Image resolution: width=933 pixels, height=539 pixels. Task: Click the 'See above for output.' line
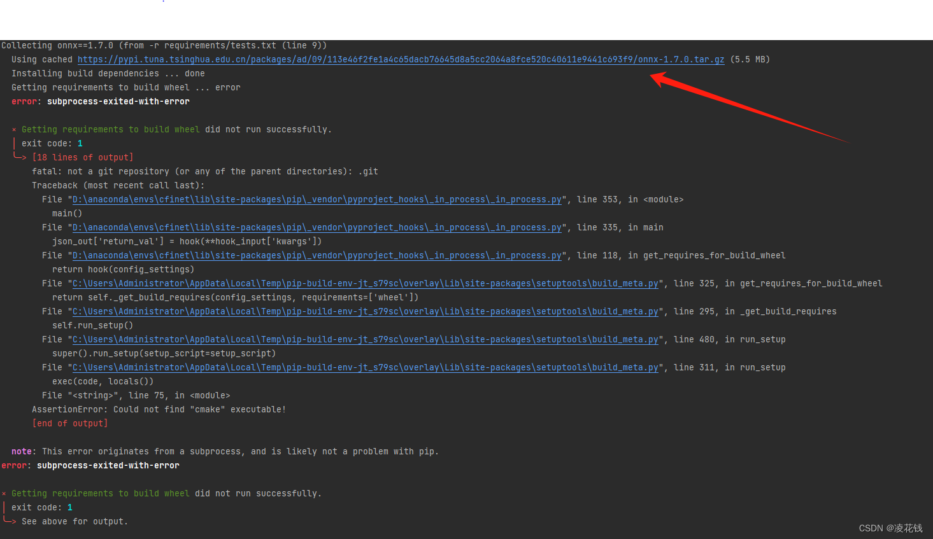click(75, 521)
